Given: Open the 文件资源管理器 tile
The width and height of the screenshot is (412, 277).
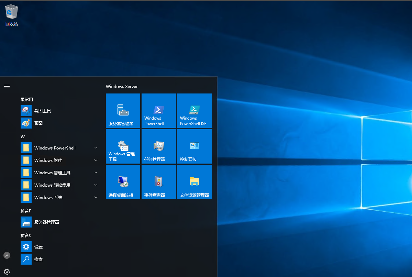Looking at the screenshot, I should 194,182.
